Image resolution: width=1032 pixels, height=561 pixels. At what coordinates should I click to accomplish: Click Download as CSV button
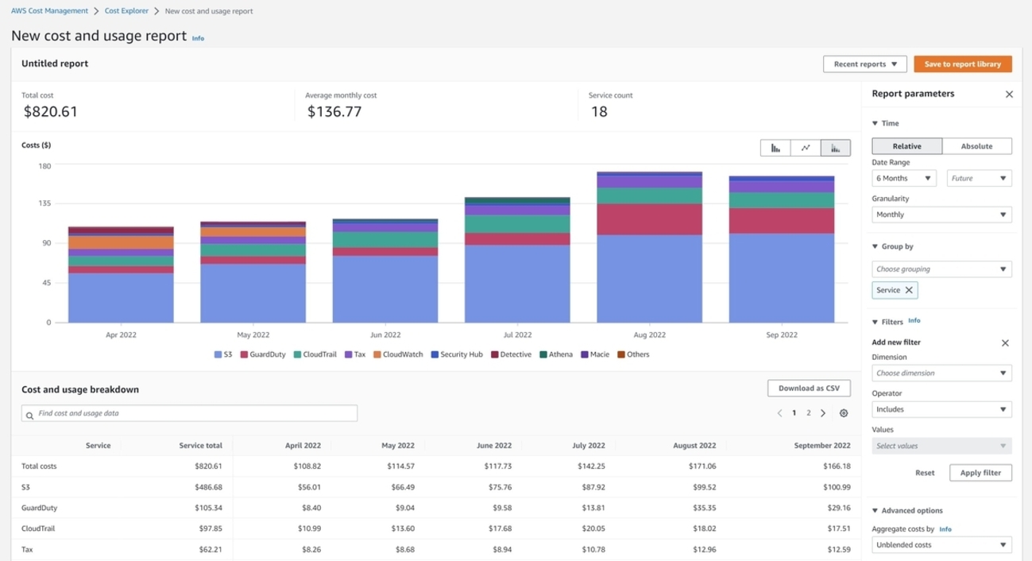(809, 389)
